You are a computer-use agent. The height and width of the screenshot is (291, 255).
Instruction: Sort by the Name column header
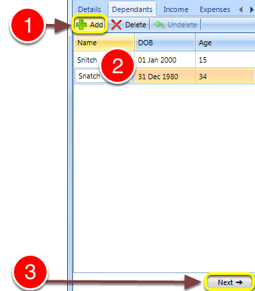coord(104,43)
